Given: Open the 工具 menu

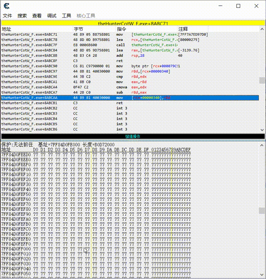Looking at the screenshot, I should [x=66, y=16].
